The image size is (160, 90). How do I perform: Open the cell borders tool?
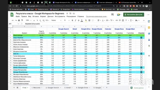pyautogui.click(x=89, y=20)
